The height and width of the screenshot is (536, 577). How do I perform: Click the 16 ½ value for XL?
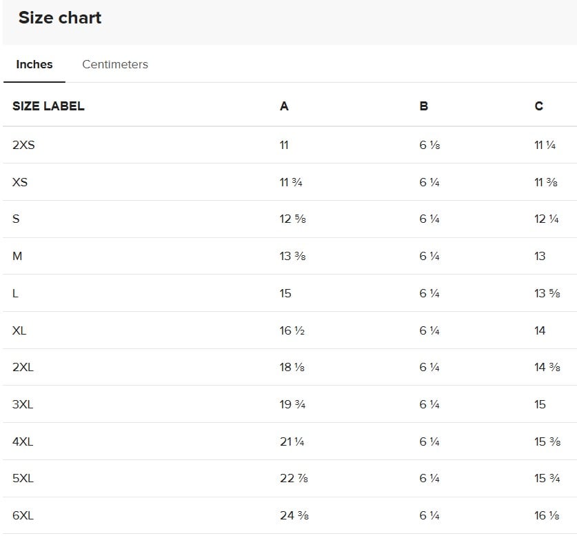292,330
